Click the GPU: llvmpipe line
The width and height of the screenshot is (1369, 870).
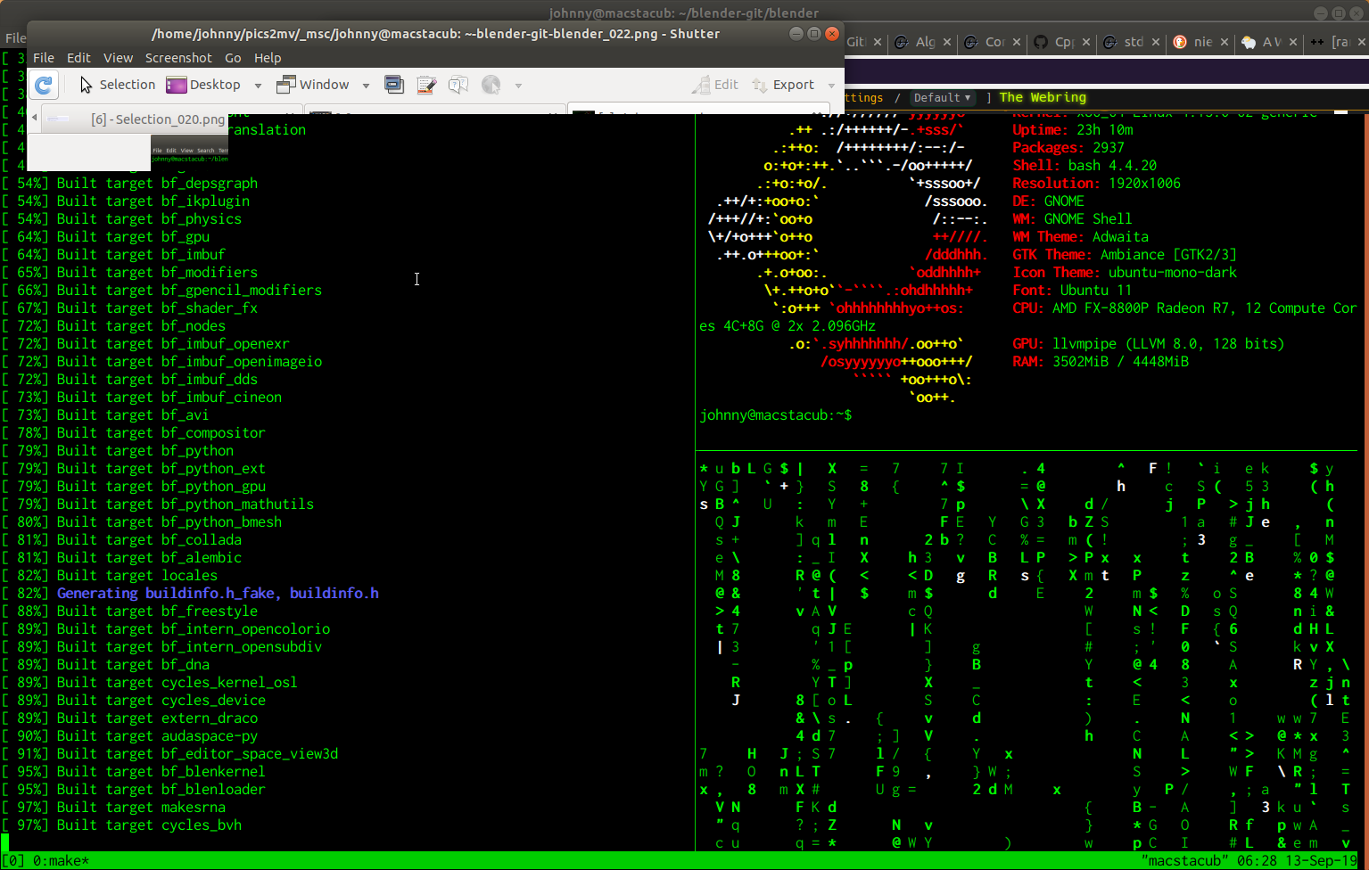click(1149, 344)
